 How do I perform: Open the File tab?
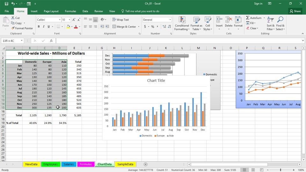[7, 11]
